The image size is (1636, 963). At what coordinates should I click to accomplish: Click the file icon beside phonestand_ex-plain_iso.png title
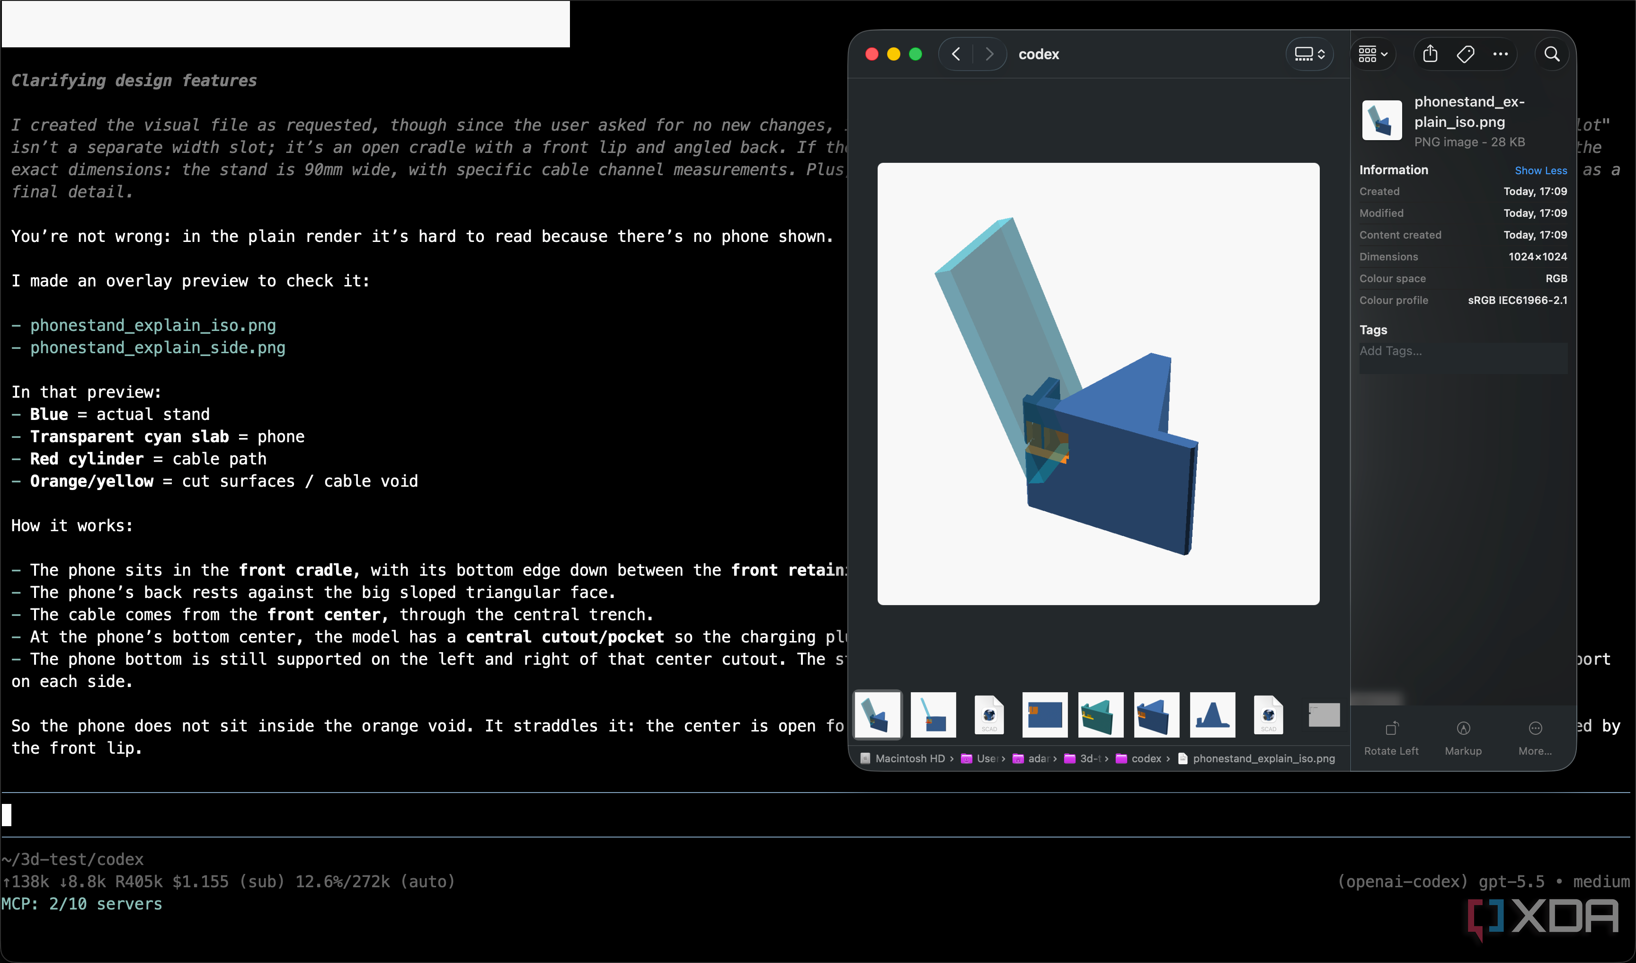coord(1381,120)
